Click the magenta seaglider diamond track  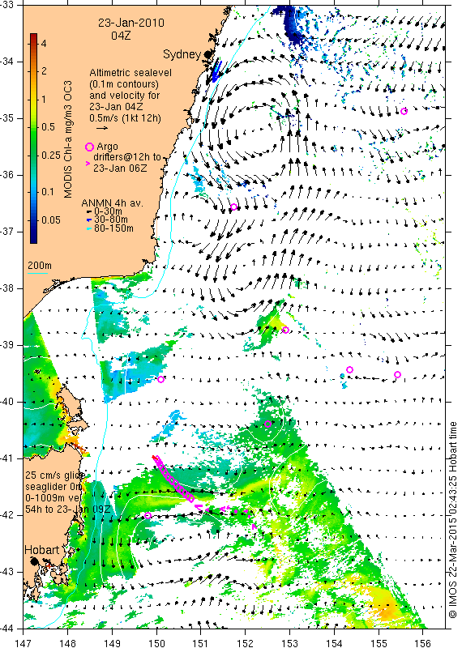tap(173, 480)
